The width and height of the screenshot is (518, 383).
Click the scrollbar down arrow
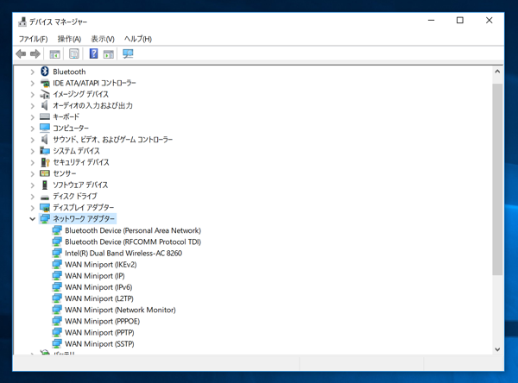click(x=497, y=349)
